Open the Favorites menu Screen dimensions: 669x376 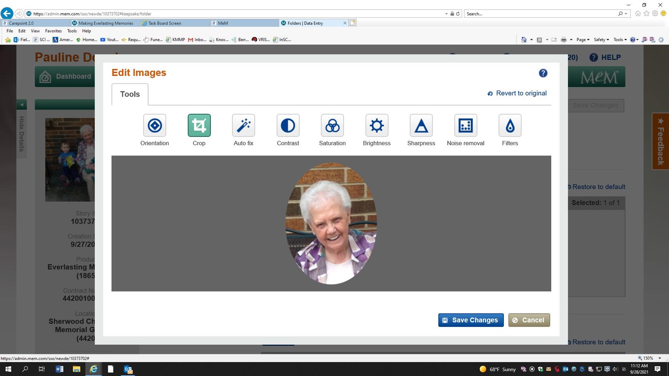53,31
